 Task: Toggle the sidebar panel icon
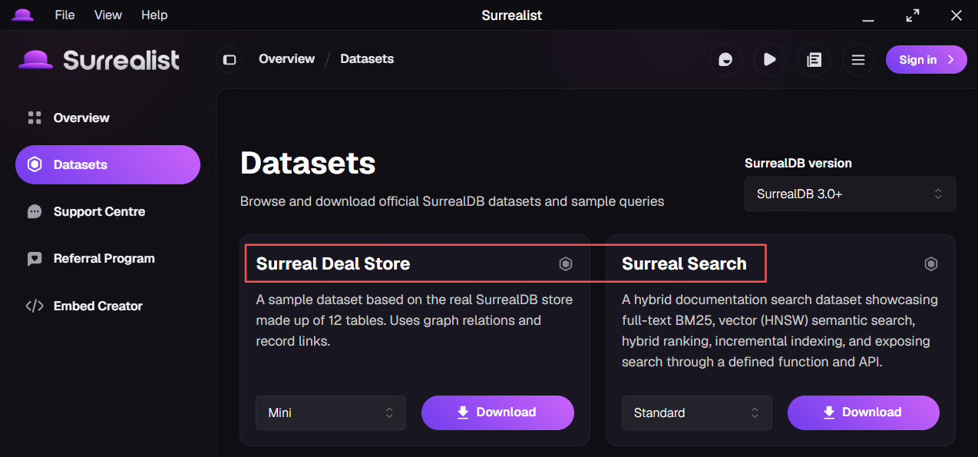pos(229,59)
